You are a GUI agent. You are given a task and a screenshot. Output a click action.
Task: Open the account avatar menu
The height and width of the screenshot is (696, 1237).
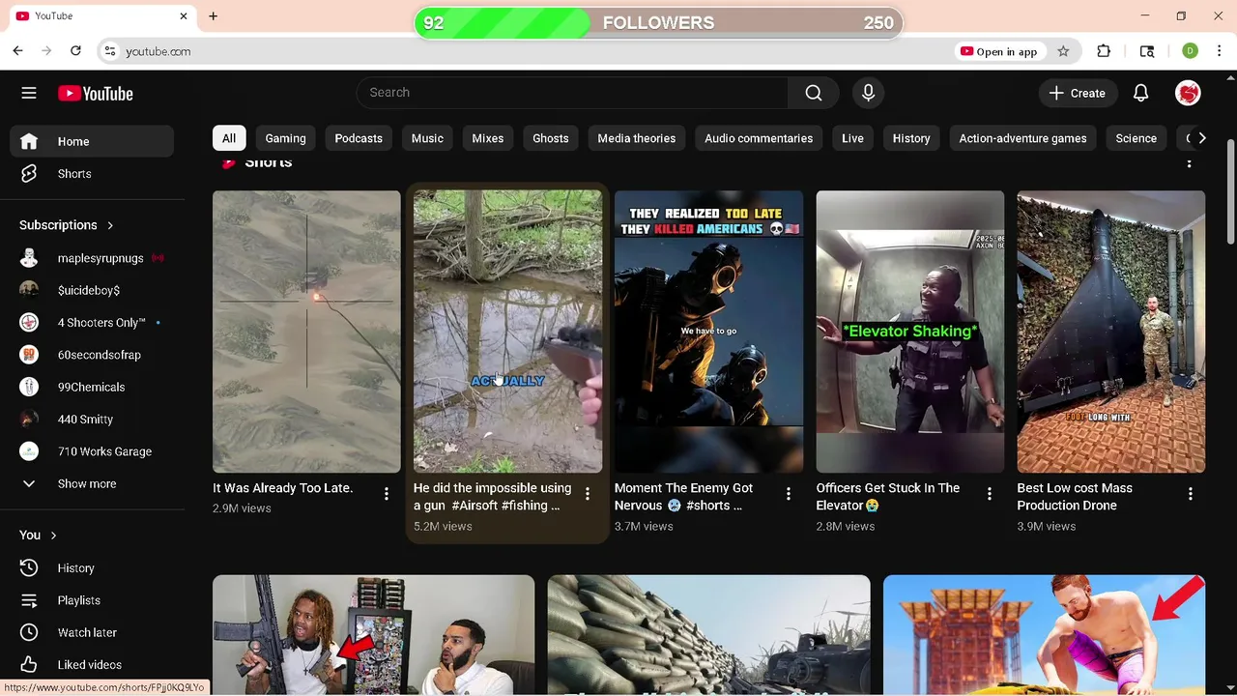pos(1188,93)
